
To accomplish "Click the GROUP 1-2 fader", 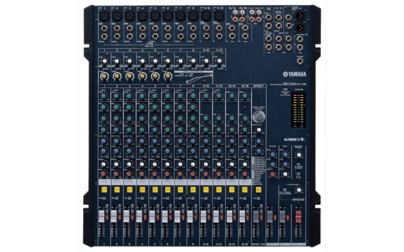I will (270, 217).
